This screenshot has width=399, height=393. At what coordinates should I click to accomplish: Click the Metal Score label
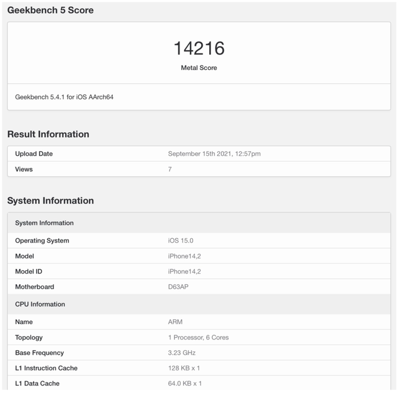pos(199,68)
